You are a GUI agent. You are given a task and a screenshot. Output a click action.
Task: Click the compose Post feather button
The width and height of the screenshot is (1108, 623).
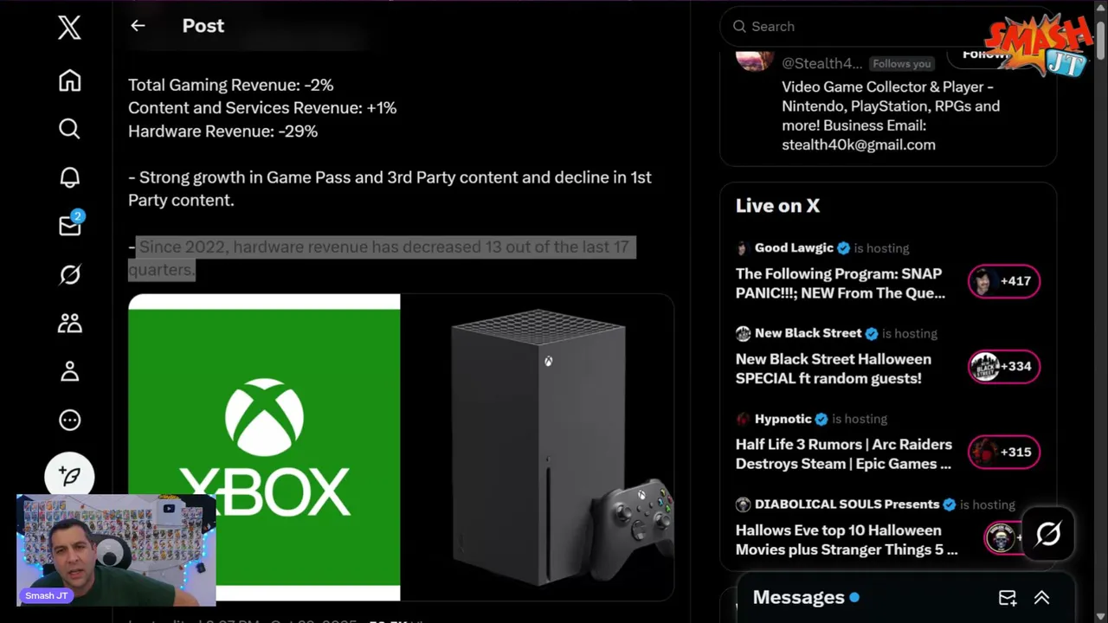[69, 476]
